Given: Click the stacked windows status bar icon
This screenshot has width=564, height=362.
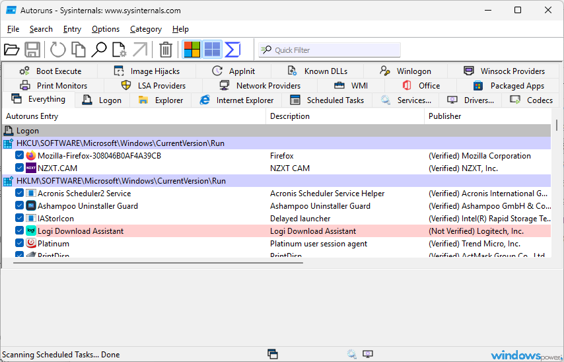Looking at the screenshot, I should click(273, 354).
